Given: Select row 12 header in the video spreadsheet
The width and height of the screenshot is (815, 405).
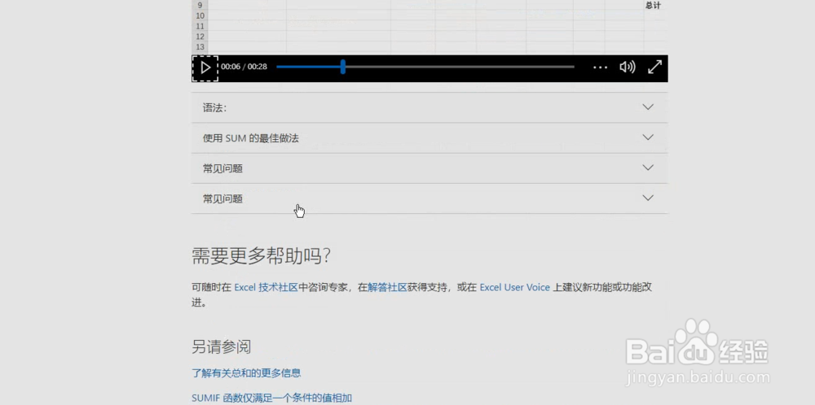Looking at the screenshot, I should click(x=200, y=37).
